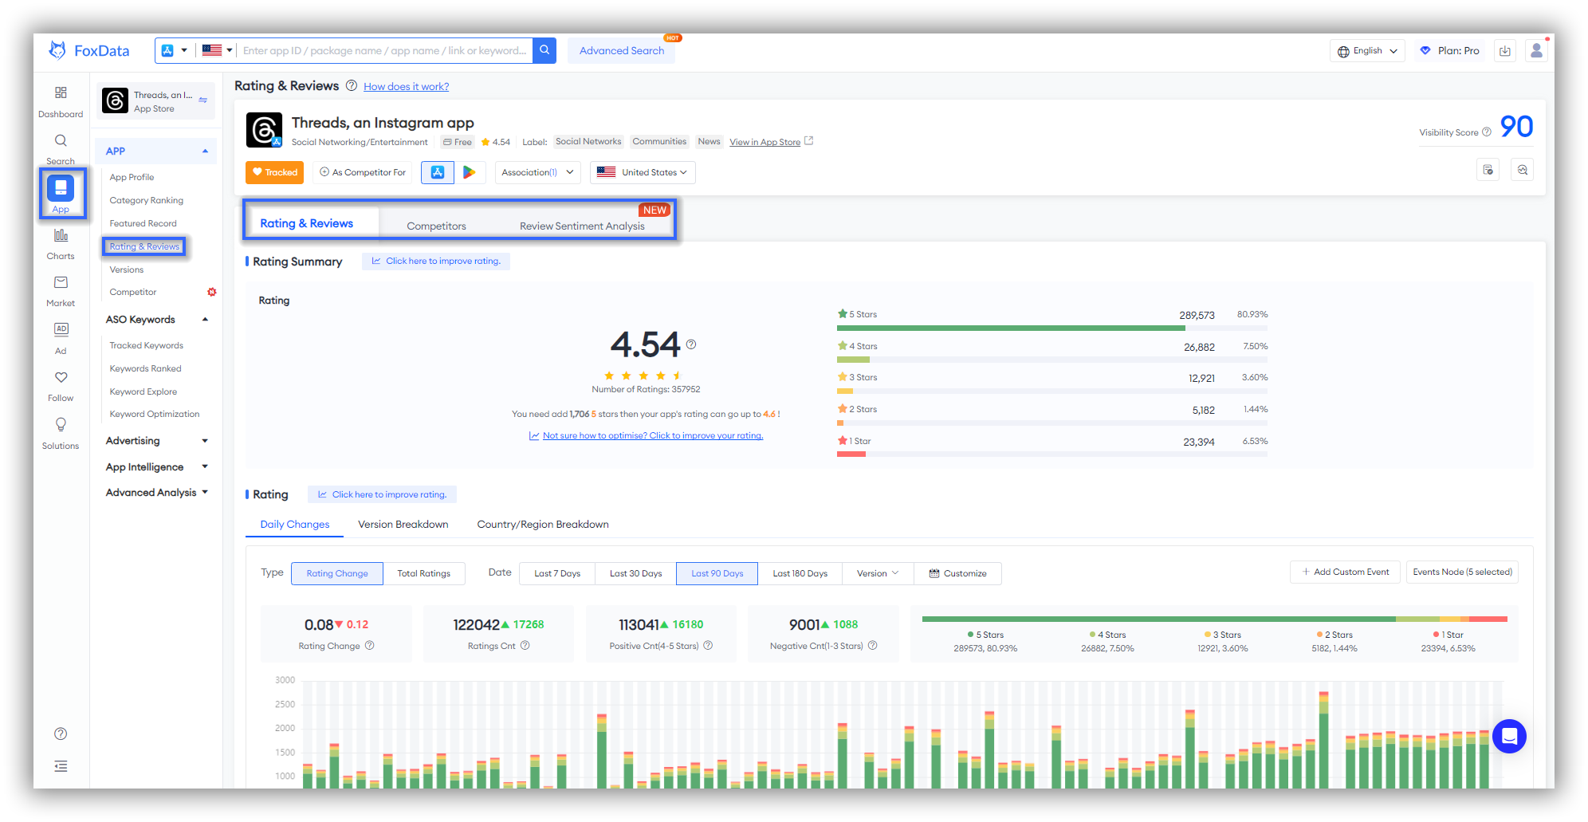Open the Solutions lightbulb icon
This screenshot has width=1588, height=822.
pyautogui.click(x=61, y=424)
